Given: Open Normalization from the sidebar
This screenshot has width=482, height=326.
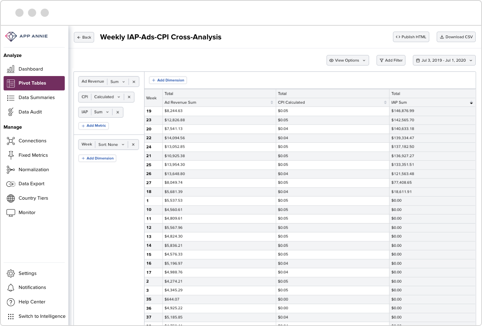Looking at the screenshot, I should pyautogui.click(x=34, y=170).
